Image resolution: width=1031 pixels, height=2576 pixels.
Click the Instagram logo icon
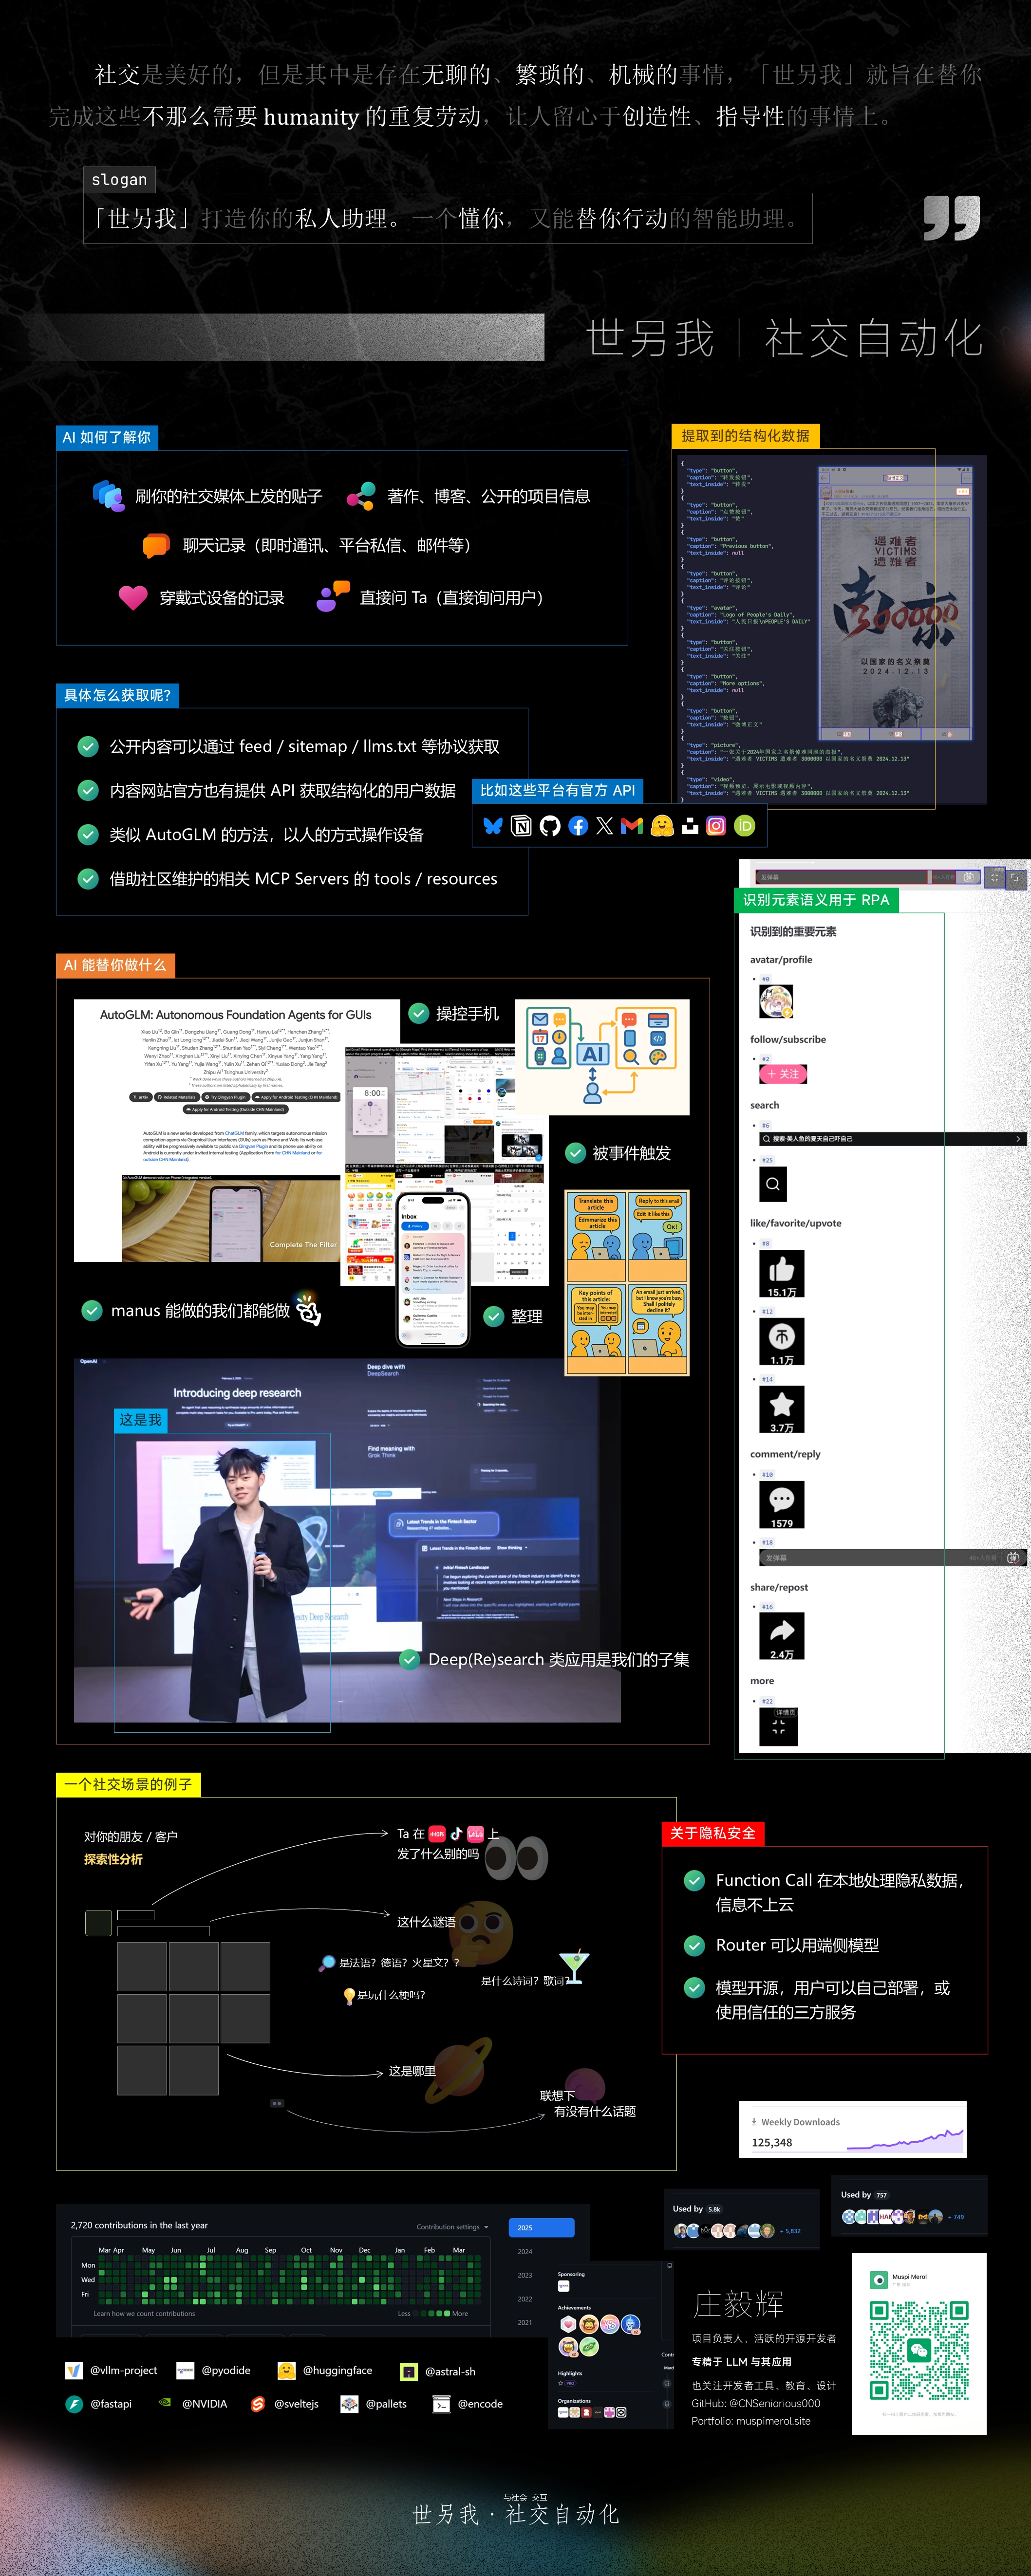pyautogui.click(x=716, y=826)
